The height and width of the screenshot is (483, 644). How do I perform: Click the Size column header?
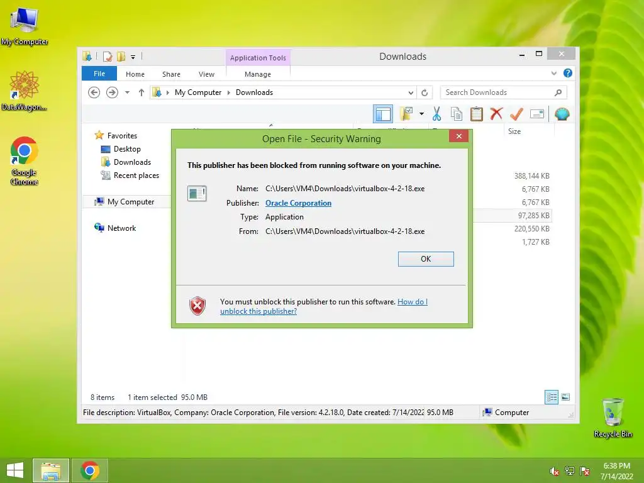click(514, 131)
